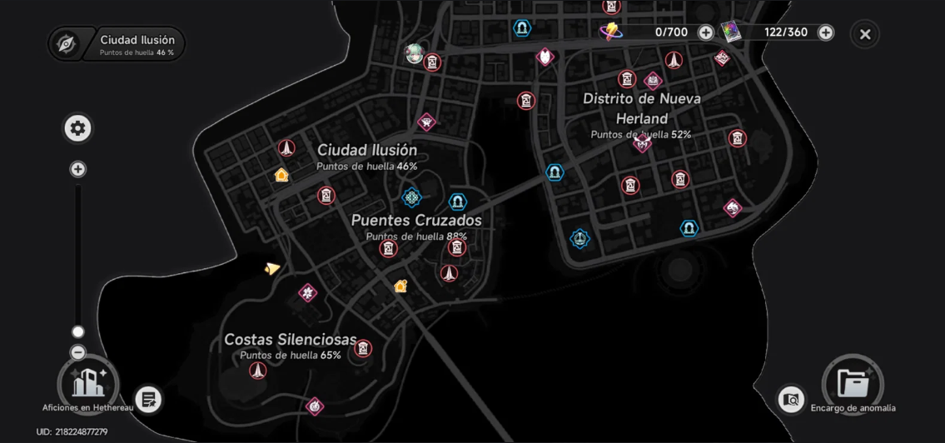Open the Encargo de anomalía folder

click(853, 383)
